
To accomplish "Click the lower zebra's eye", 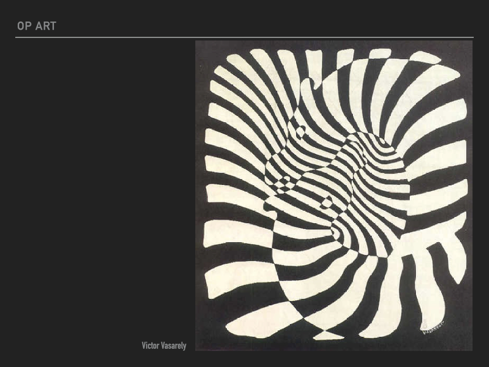I will click(328, 203).
